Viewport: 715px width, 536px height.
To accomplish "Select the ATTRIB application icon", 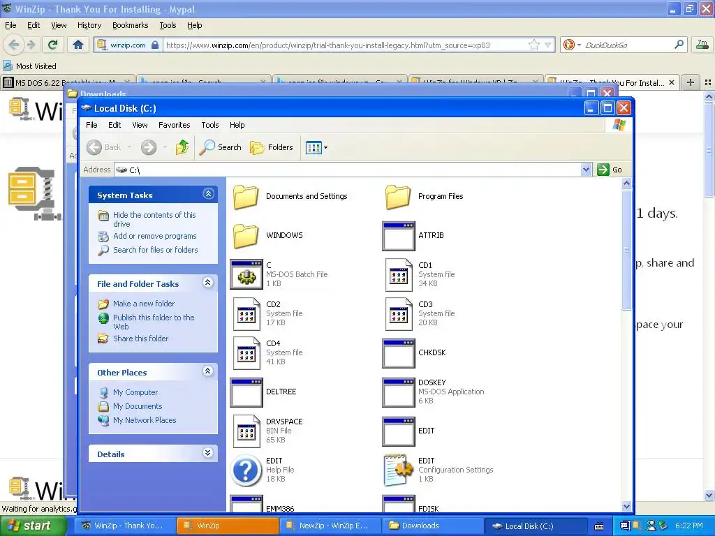I will point(399,236).
